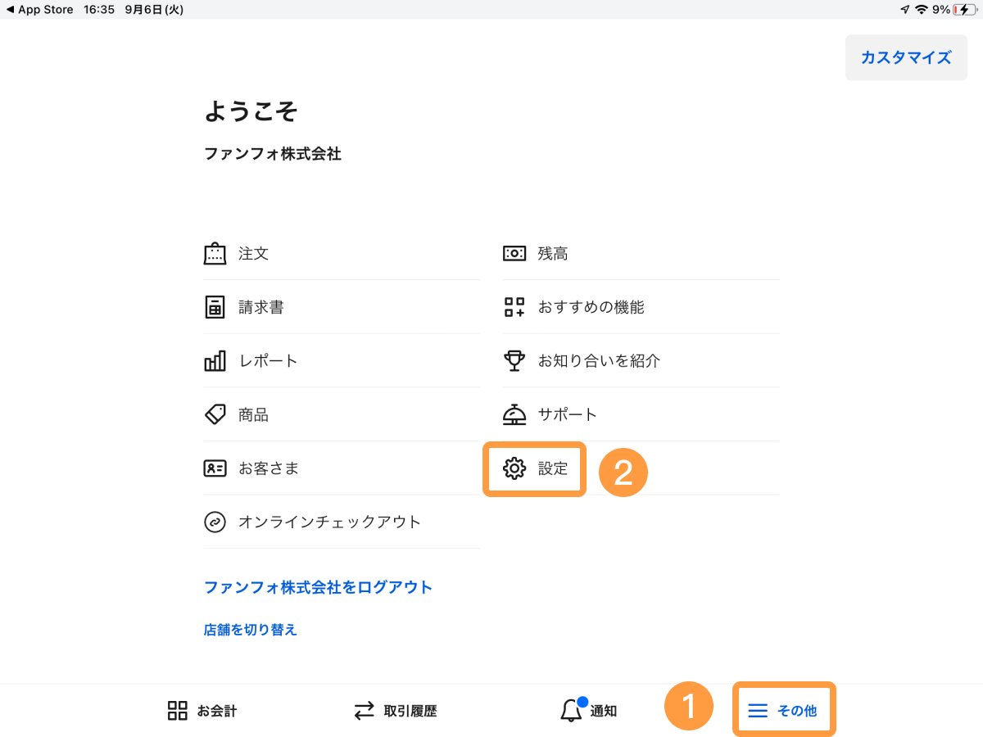Tap the 9月6日(火) date in status bar
983x737 pixels.
(156, 10)
